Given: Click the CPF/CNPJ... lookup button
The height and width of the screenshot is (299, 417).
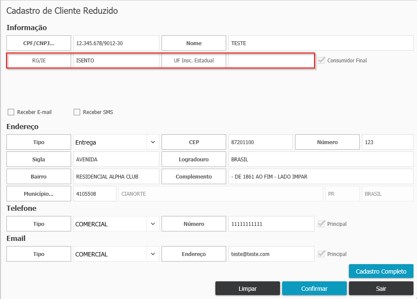Looking at the screenshot, I should pos(39,43).
